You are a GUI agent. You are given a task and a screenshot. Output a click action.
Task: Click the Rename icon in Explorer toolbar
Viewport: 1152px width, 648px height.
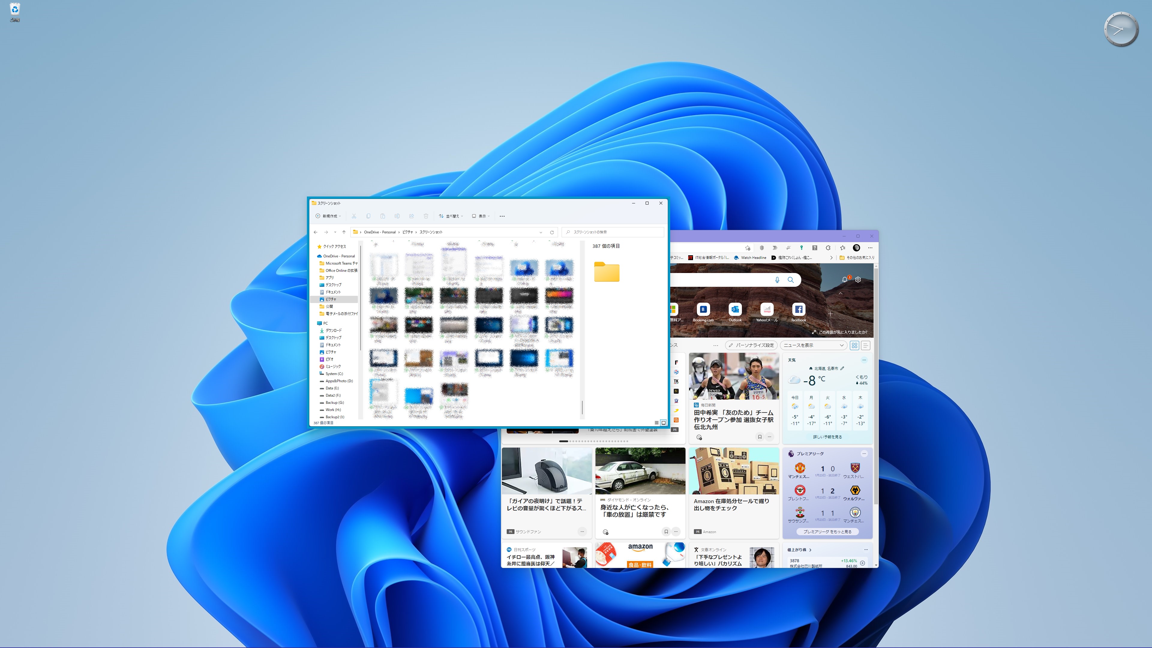tap(397, 216)
